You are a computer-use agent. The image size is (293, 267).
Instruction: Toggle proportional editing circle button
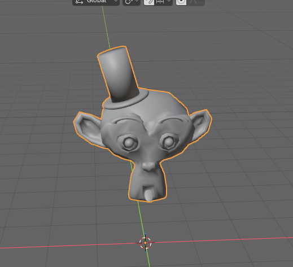pos(181,2)
